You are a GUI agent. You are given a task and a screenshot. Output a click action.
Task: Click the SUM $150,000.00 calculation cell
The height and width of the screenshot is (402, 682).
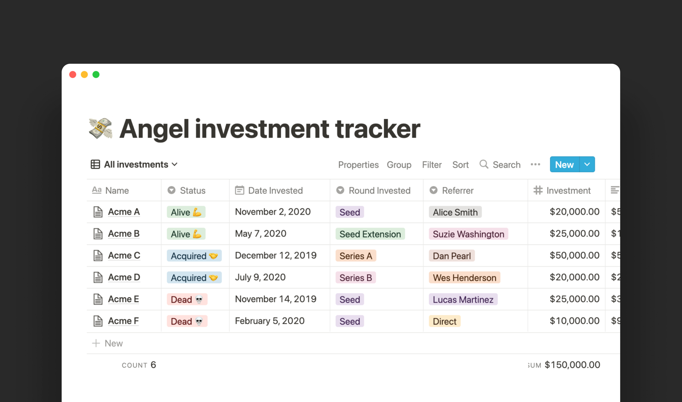(x=564, y=365)
